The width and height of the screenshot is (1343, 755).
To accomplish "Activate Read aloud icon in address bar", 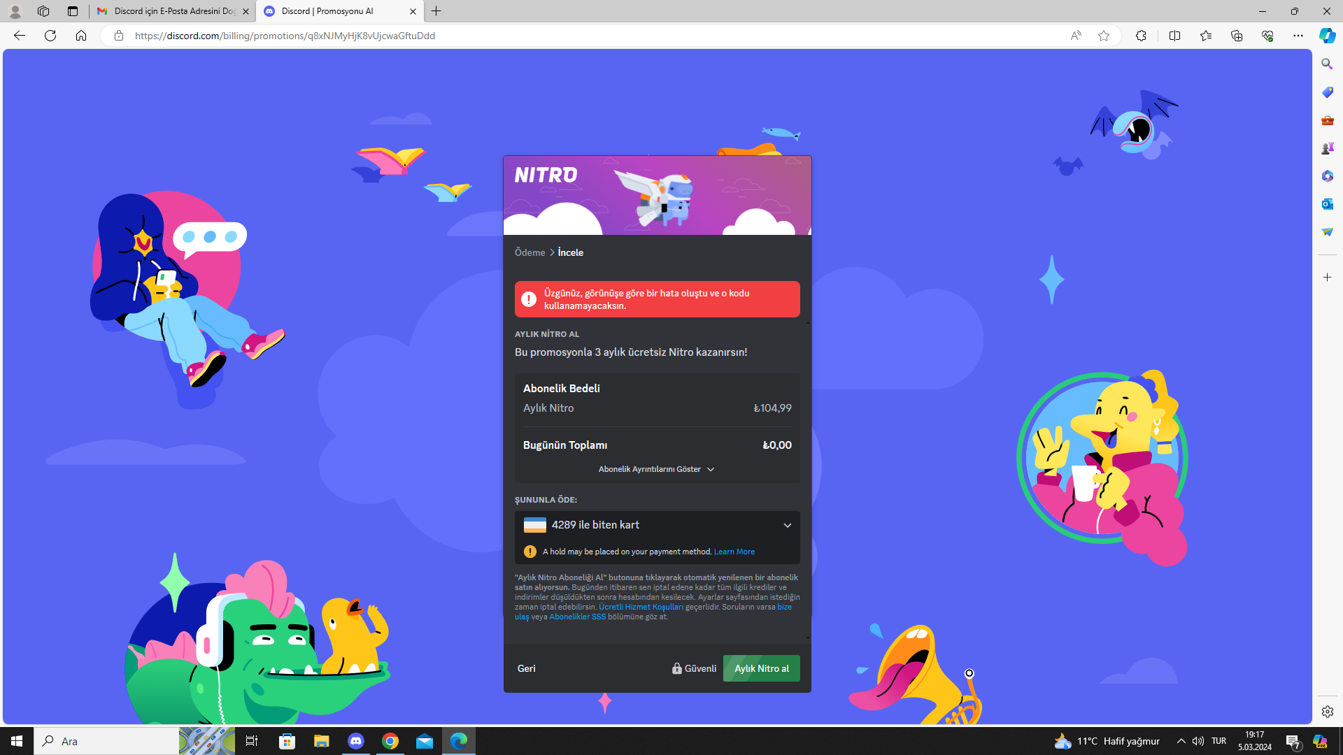I will click(1076, 36).
